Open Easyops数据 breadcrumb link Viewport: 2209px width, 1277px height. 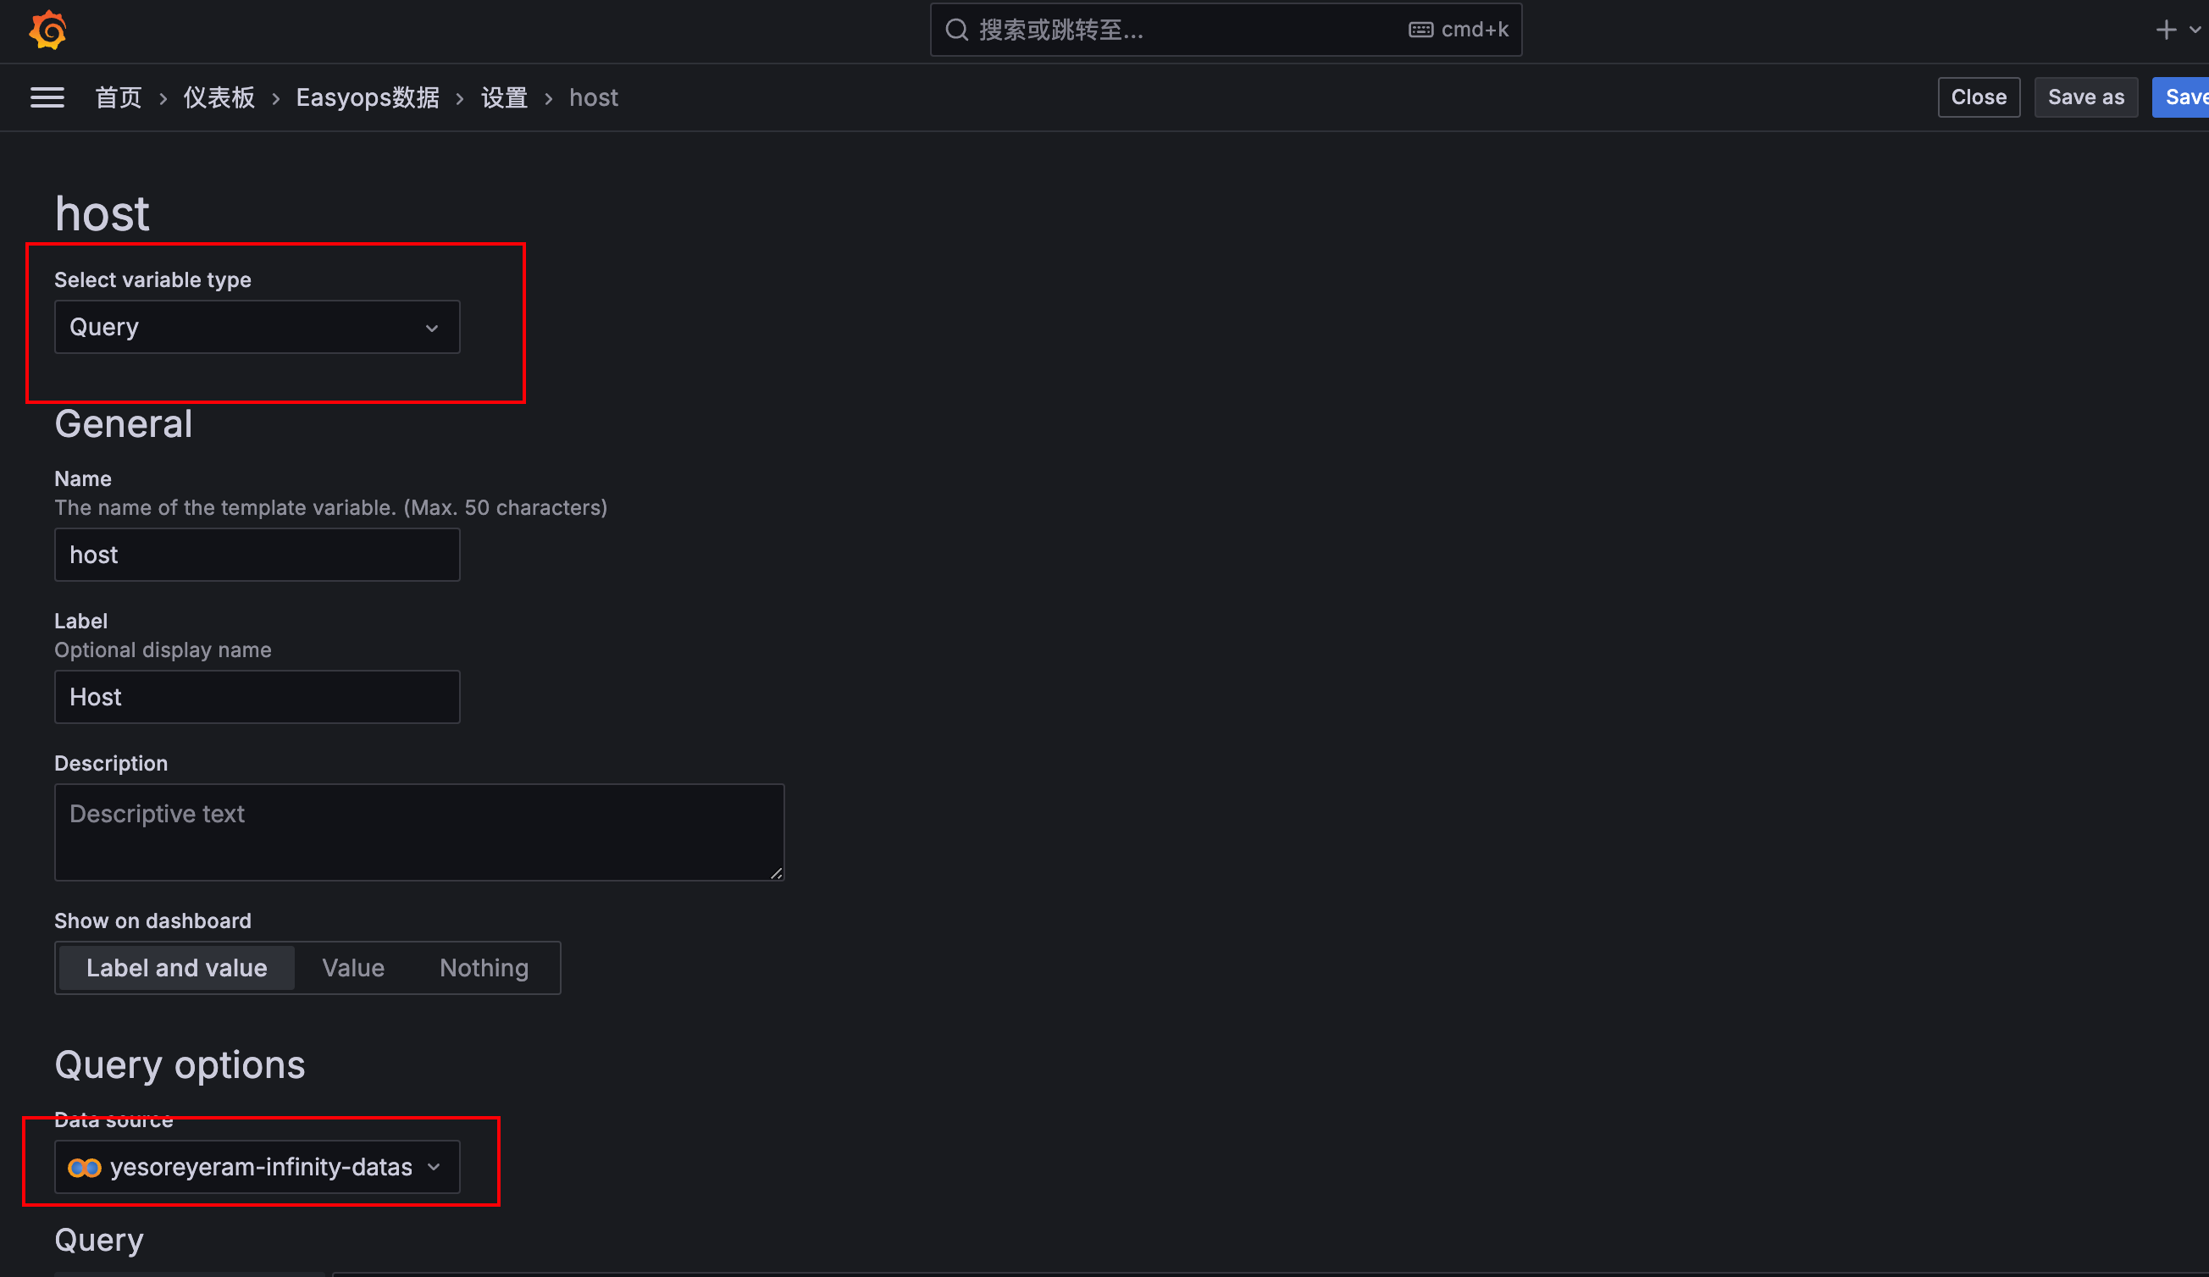coord(368,97)
